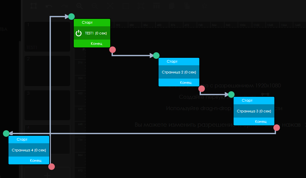Open page 2 thumbnail in the sidebar
Screen dimensions: 306x178
coord(47,71)
